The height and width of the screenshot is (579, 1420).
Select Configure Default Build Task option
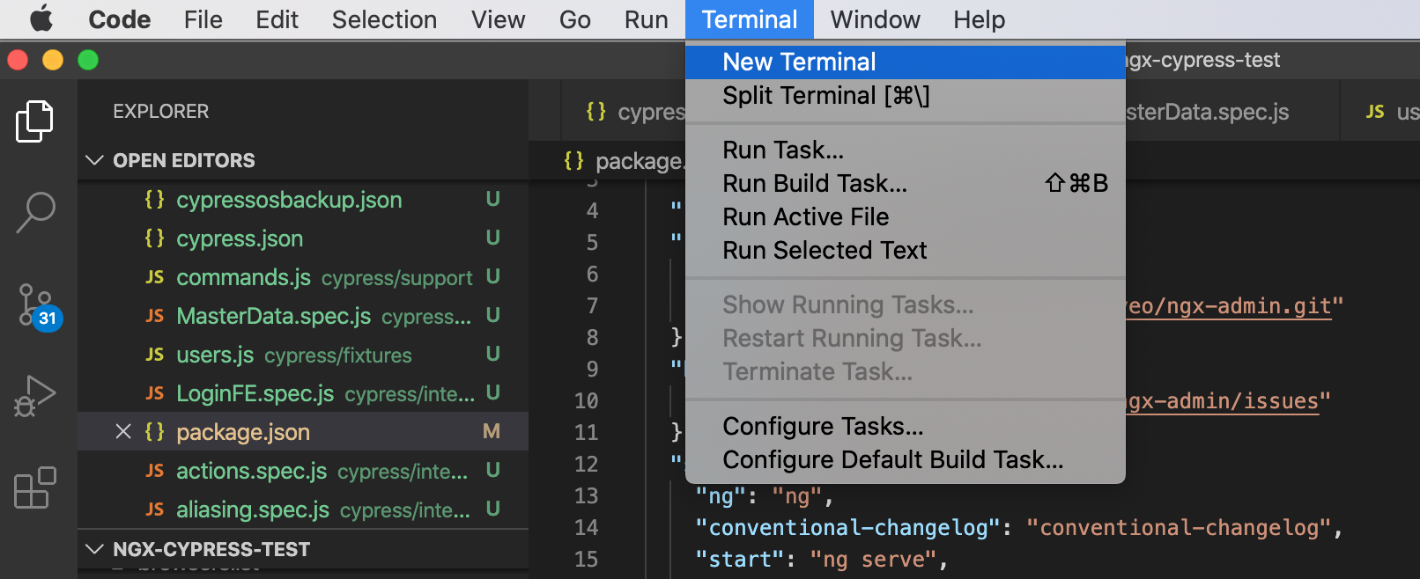(x=892, y=459)
